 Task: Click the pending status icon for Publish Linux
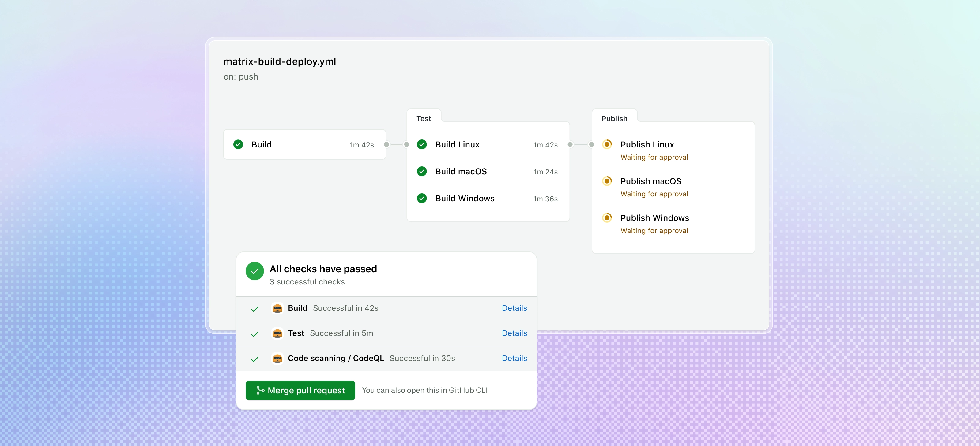[607, 144]
